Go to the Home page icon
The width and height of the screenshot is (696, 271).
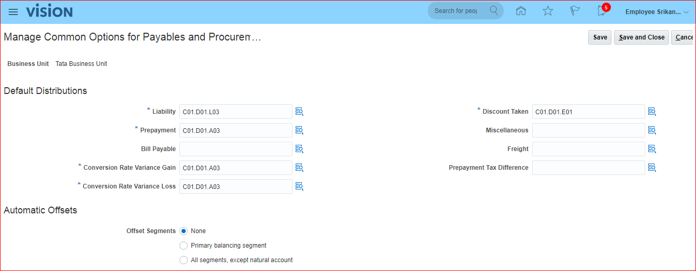(521, 11)
